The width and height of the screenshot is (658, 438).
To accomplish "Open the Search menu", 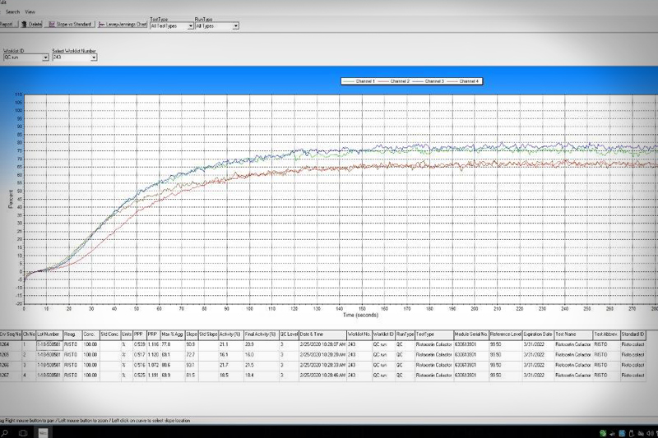I will point(12,12).
